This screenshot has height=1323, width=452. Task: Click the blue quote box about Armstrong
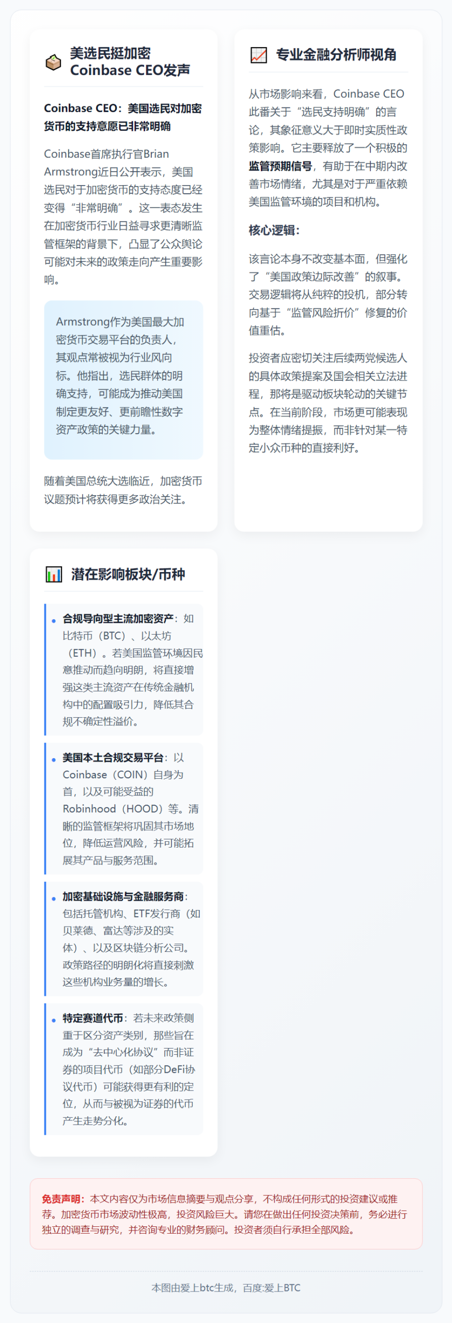(123, 380)
